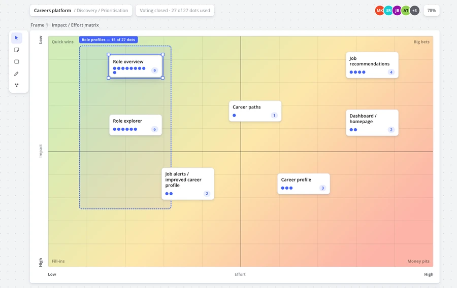The width and height of the screenshot is (457, 288).
Task: Click the vote count badge on Dashboard / homepage
Action: [391, 130]
